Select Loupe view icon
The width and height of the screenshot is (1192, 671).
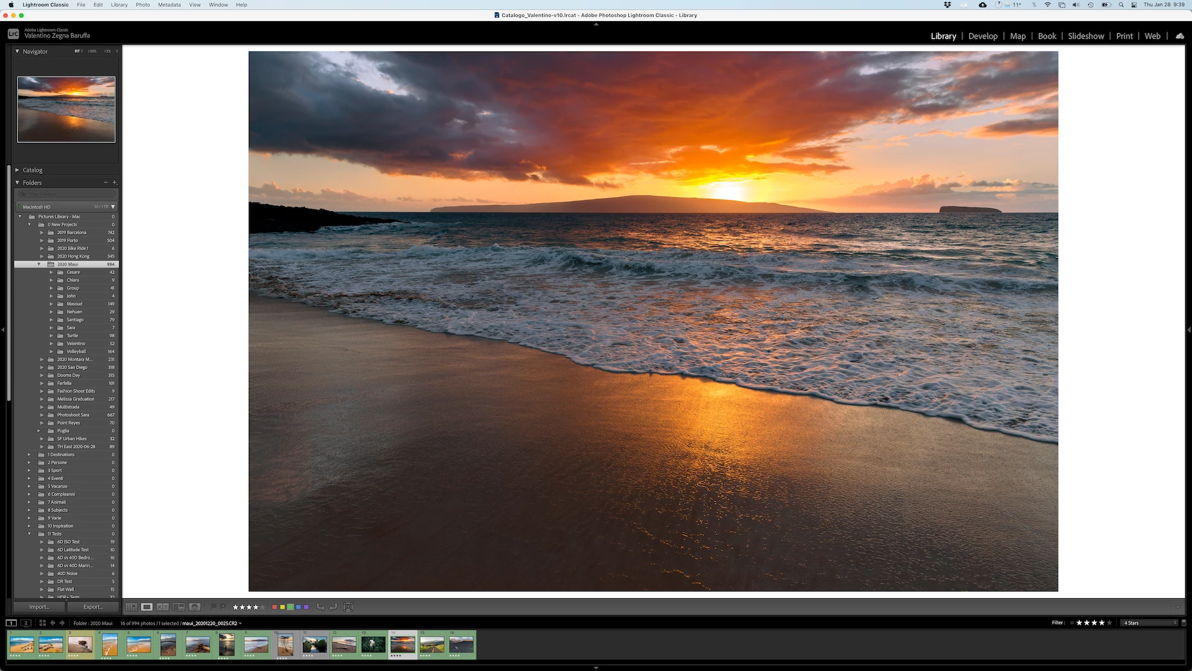(147, 607)
